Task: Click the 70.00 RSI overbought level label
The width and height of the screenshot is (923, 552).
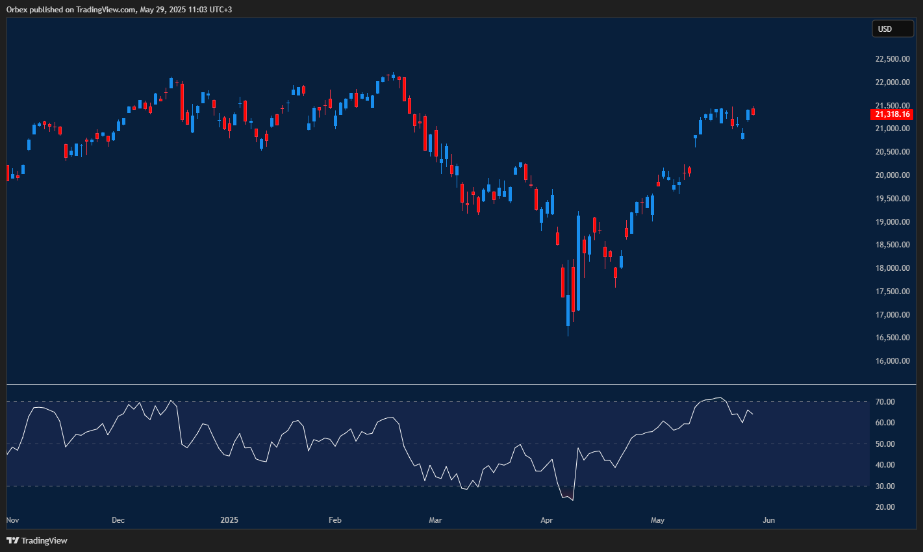Action: 885,402
